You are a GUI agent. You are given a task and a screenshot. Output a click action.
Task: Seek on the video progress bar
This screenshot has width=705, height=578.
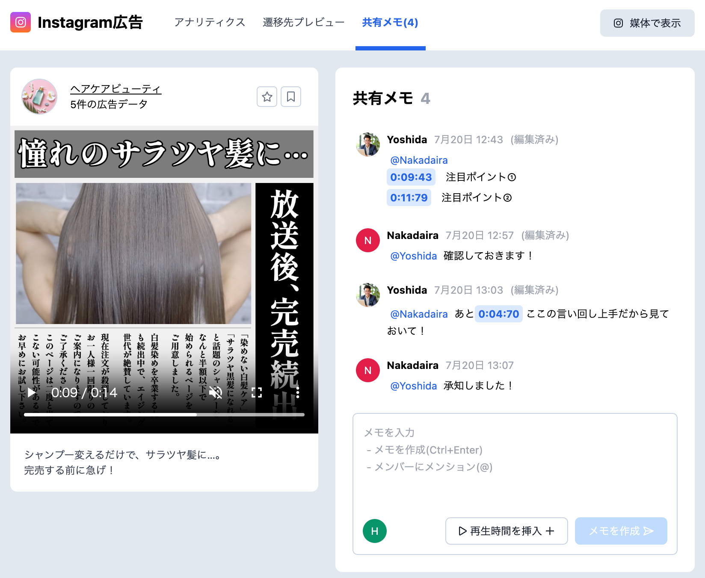point(164,415)
